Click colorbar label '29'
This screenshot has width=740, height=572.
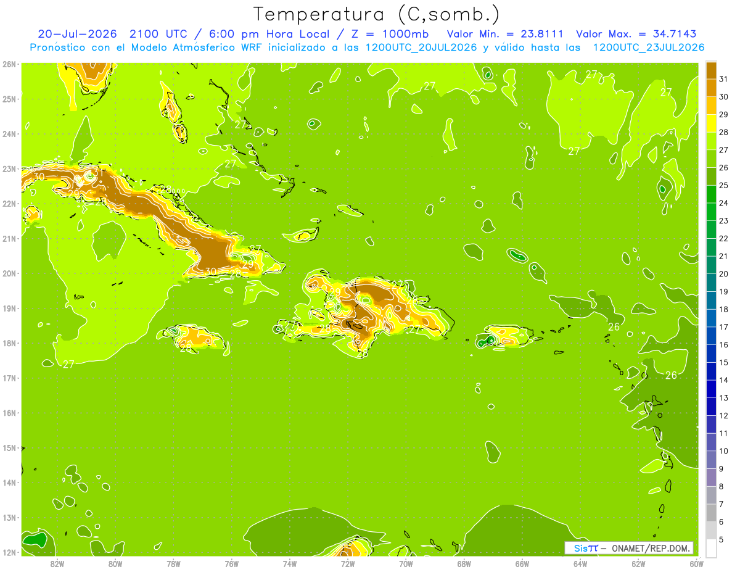(x=724, y=115)
